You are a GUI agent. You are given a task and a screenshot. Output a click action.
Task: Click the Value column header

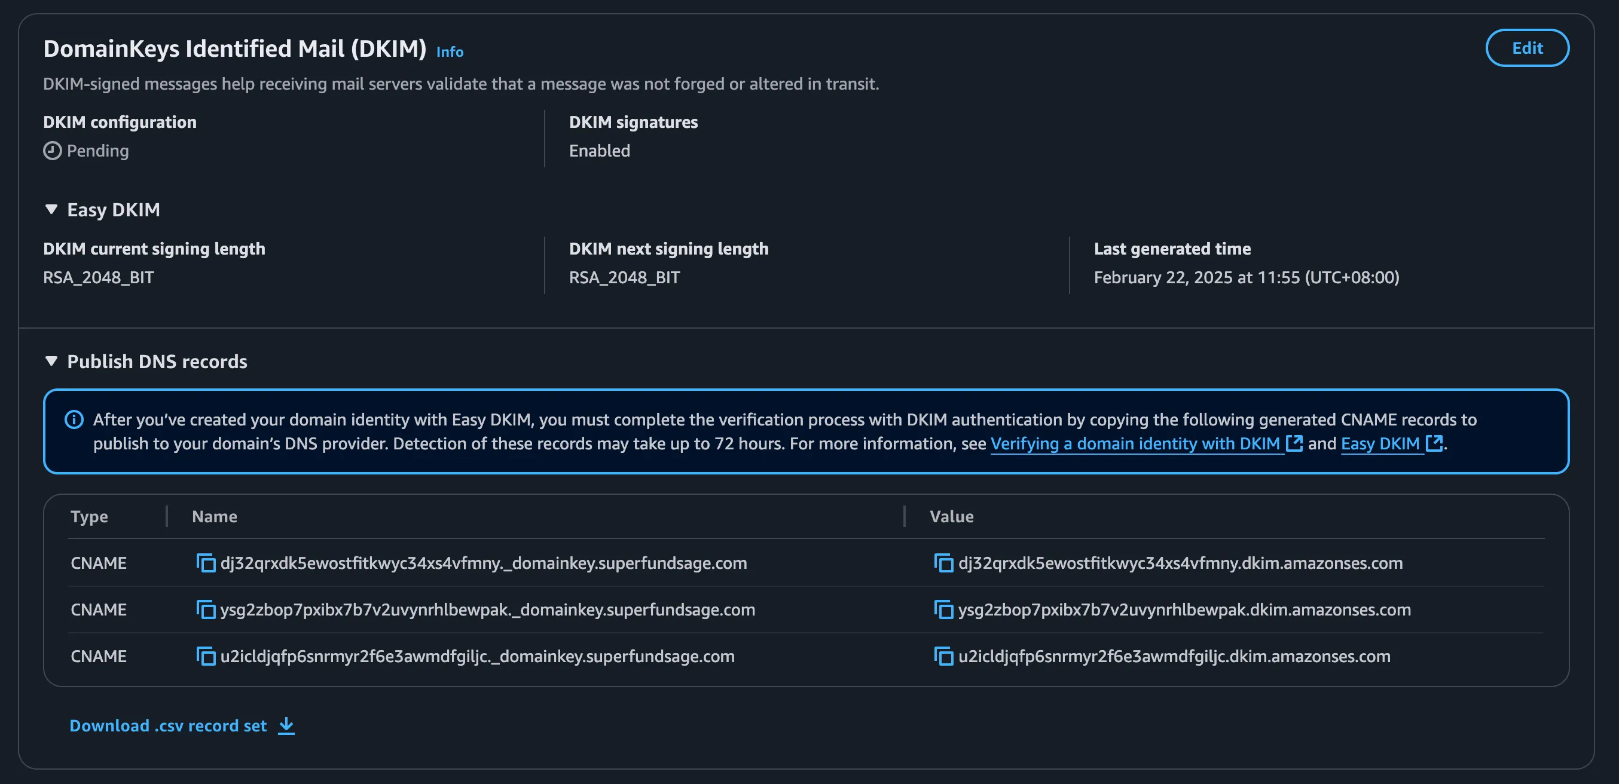click(952, 516)
